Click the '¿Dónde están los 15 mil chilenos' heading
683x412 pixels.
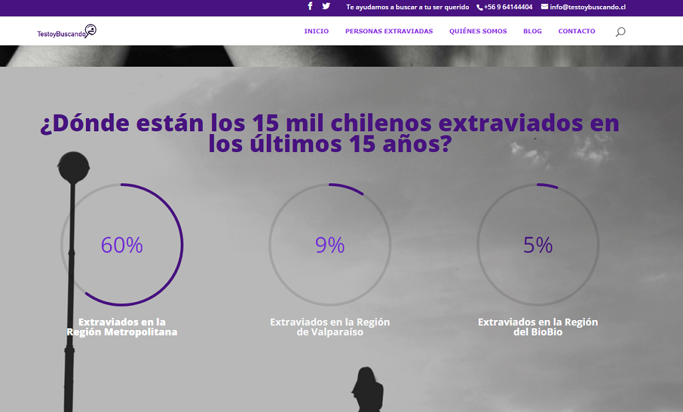329,133
